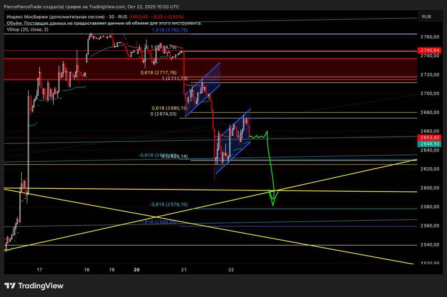447x297 pixels.
Task: Click 2600,00 on the price scale
Action: 430,188
